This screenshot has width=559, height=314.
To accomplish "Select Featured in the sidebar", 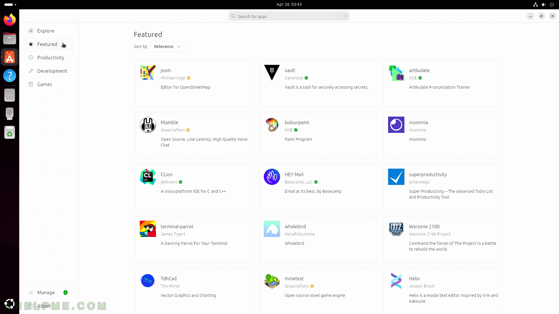I will [x=49, y=44].
